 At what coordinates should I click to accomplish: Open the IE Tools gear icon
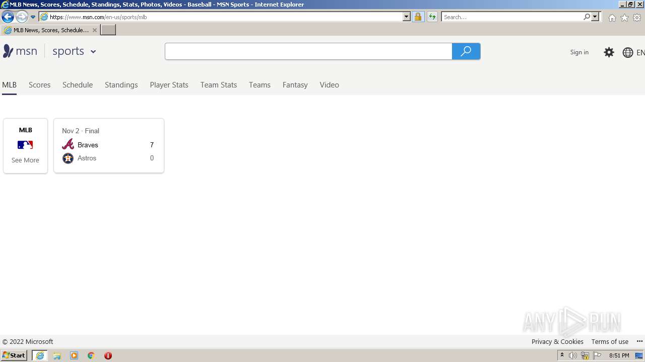click(x=637, y=18)
